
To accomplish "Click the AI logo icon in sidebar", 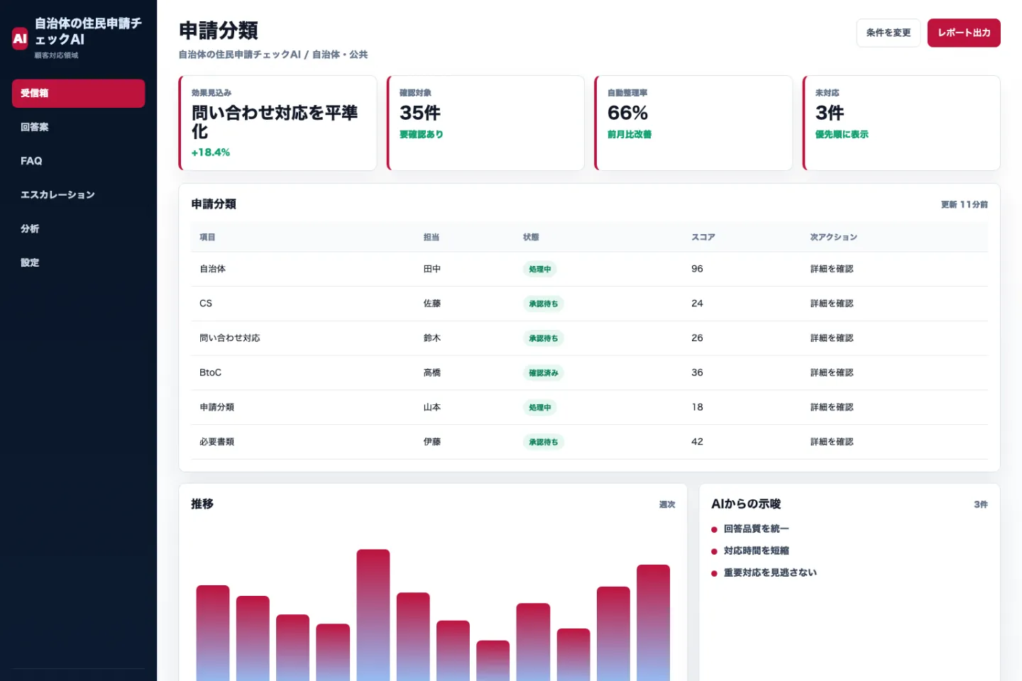I will (20, 38).
